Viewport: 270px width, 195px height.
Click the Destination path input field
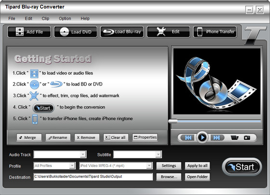[93, 177]
